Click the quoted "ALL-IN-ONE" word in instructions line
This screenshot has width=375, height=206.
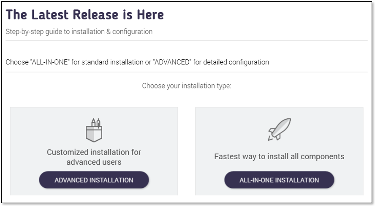(50, 62)
